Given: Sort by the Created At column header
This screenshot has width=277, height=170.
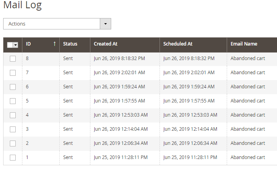Looking at the screenshot, I should pos(106,44).
